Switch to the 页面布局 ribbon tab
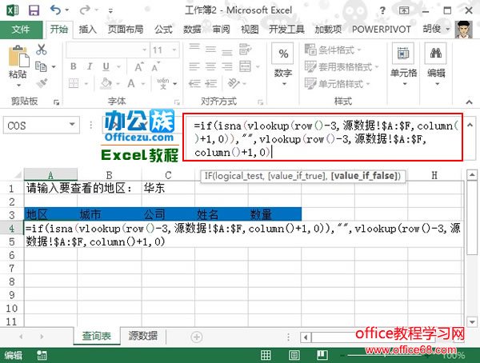Screen dimensions: 480x363 [x=126, y=30]
